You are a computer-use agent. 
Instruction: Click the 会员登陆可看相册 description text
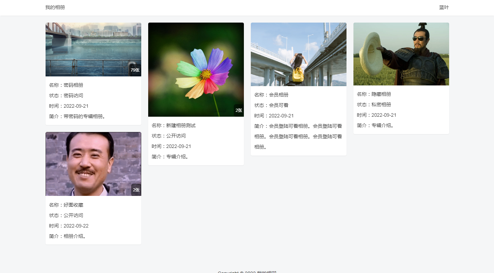[298, 136]
